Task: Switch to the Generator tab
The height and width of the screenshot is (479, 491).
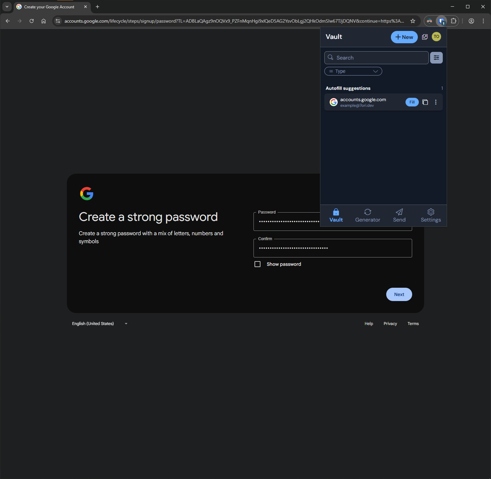Action: (368, 216)
